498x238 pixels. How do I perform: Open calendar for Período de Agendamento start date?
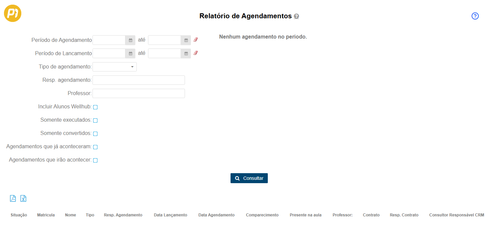tap(130, 40)
